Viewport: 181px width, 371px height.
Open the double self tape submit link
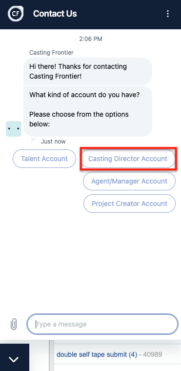(97, 354)
